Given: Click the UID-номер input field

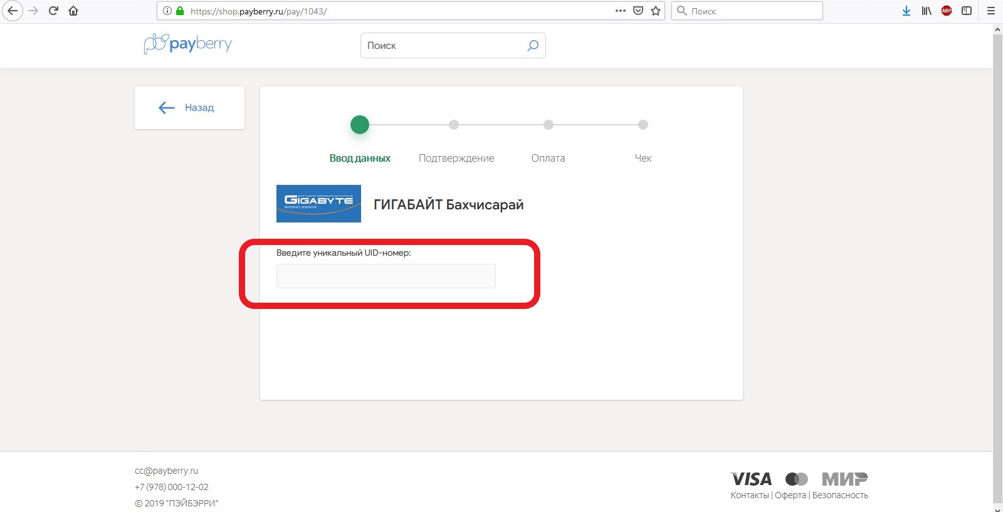Looking at the screenshot, I should click(386, 276).
